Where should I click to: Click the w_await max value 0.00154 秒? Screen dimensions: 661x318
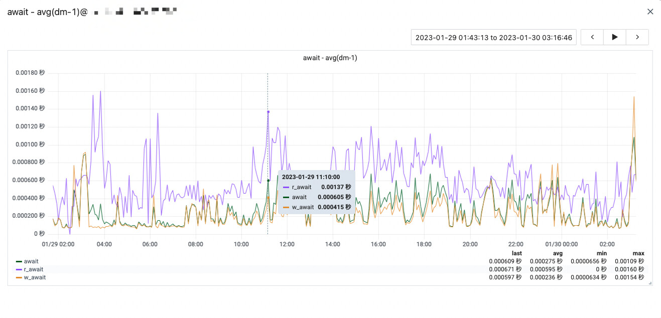[629, 277]
